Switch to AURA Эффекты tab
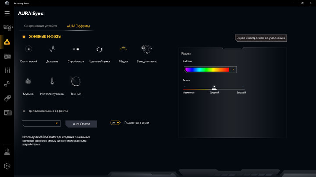The width and height of the screenshot is (316, 177). 78,26
